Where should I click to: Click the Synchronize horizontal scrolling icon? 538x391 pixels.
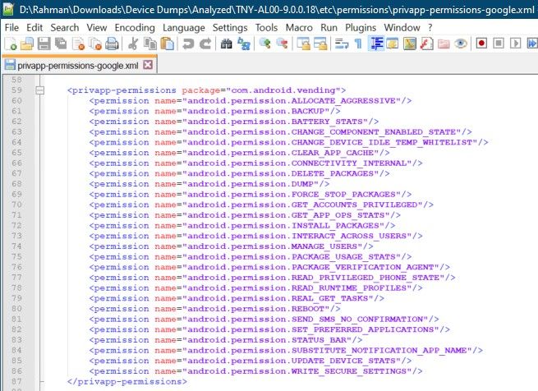coord(320,44)
